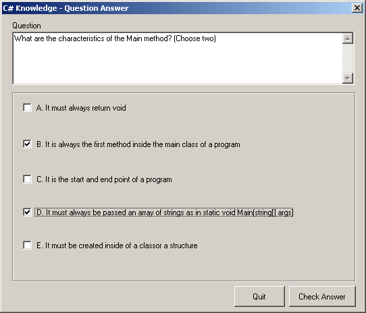Click label 'It is the start and end point'
Image resolution: width=366 pixels, height=313 pixels.
tap(92, 179)
